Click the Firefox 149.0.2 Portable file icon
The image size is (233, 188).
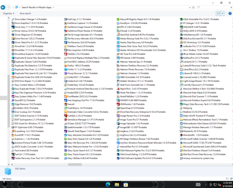66,65
